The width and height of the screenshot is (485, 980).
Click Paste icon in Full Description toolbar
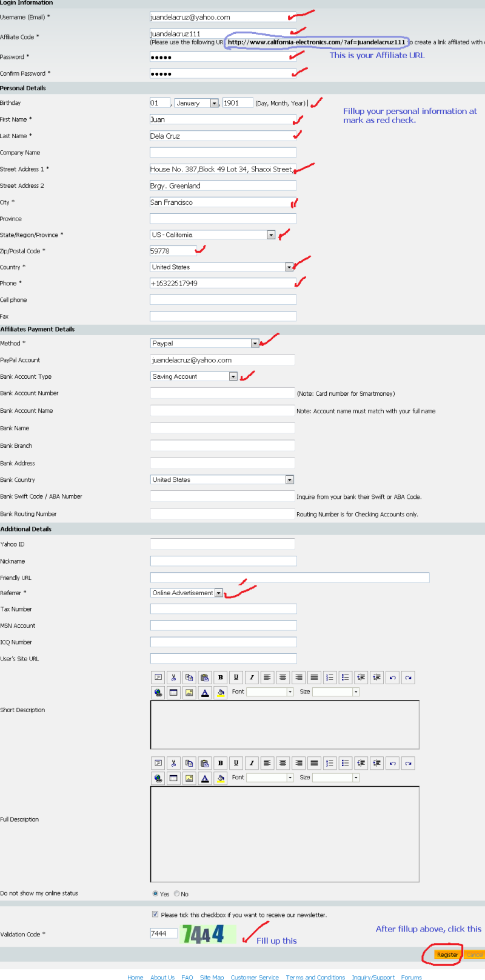pyautogui.click(x=205, y=763)
